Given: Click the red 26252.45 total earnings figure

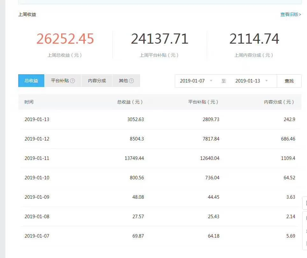Looking at the screenshot, I should [65, 39].
